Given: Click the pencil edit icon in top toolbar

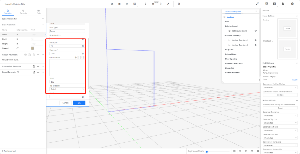Looking at the screenshot, I should 257,4.
